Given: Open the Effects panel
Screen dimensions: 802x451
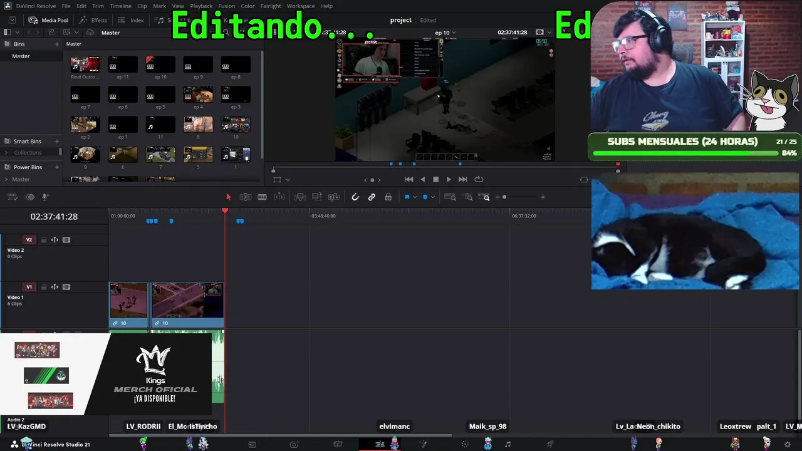Looking at the screenshot, I should pyautogui.click(x=93, y=20).
